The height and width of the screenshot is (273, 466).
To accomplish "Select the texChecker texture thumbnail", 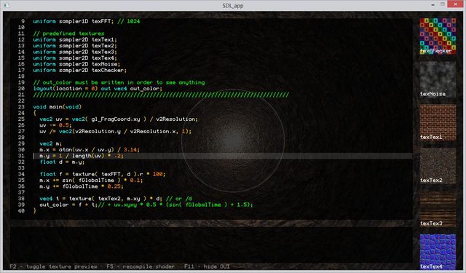I will point(438,36).
